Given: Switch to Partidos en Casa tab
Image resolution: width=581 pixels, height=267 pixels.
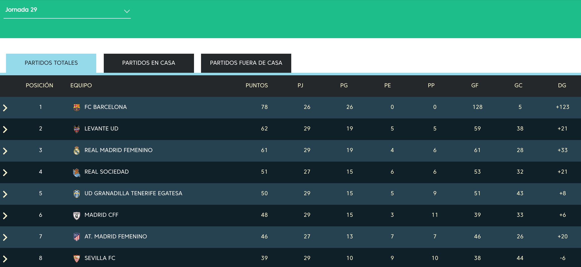Looking at the screenshot, I should click(x=149, y=63).
